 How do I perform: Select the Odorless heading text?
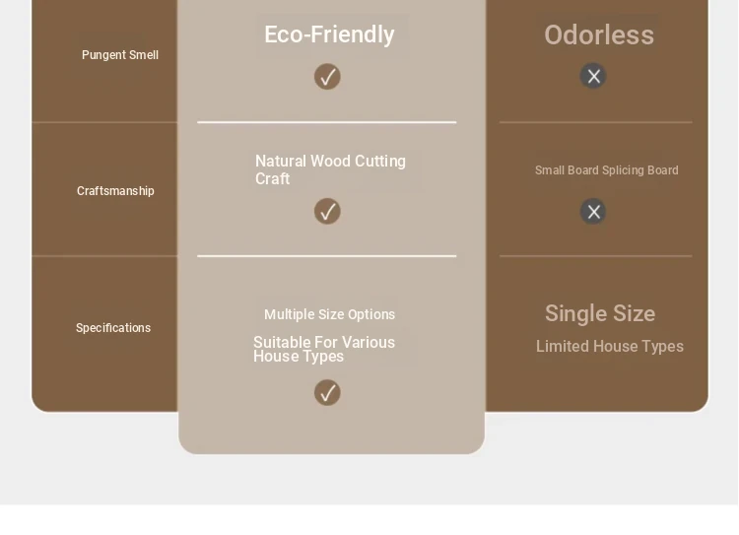[x=599, y=34]
